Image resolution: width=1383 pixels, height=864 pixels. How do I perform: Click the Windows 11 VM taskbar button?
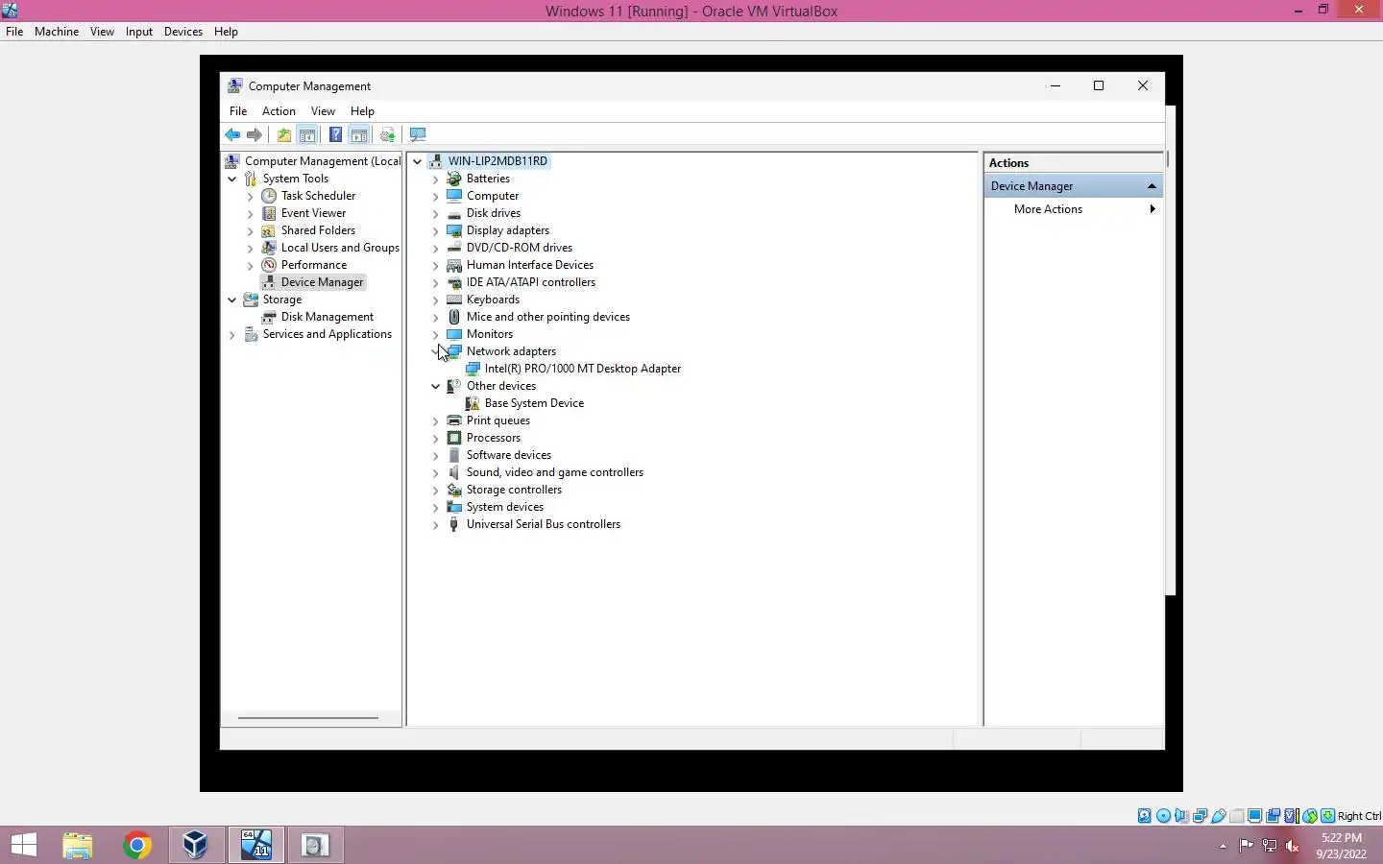[255, 846]
